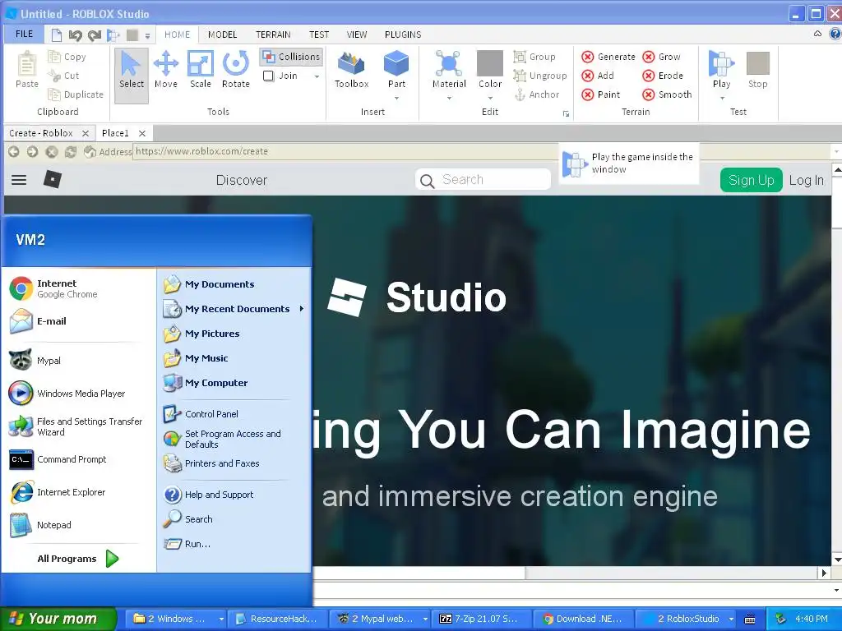This screenshot has width=842, height=631.
Task: Switch to the VIEW ribbon tab
Action: [x=357, y=35]
